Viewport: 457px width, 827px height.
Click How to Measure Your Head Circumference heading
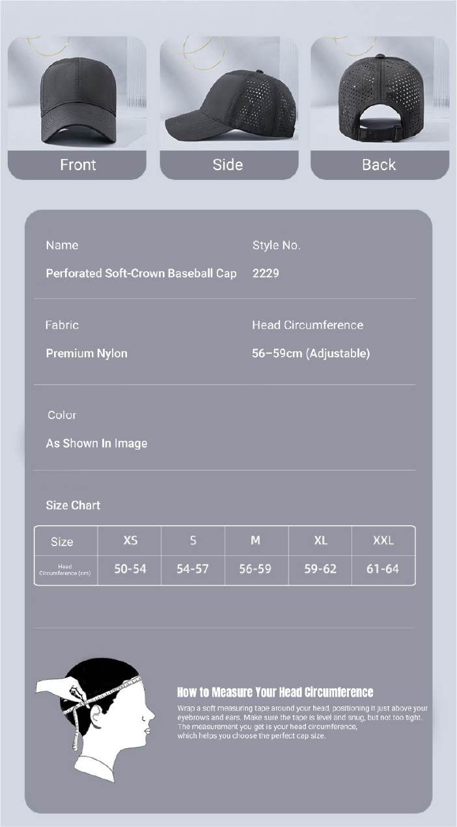[275, 692]
